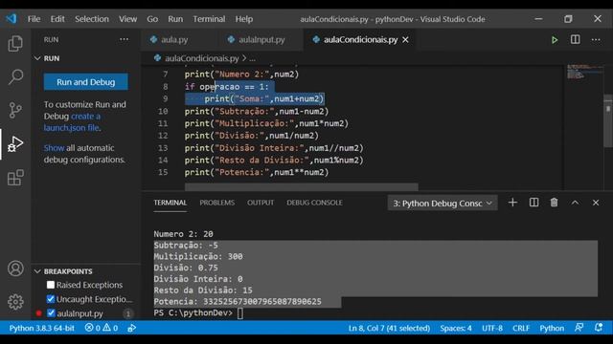Click the Run and Debug button
The height and width of the screenshot is (344, 613).
(86, 82)
